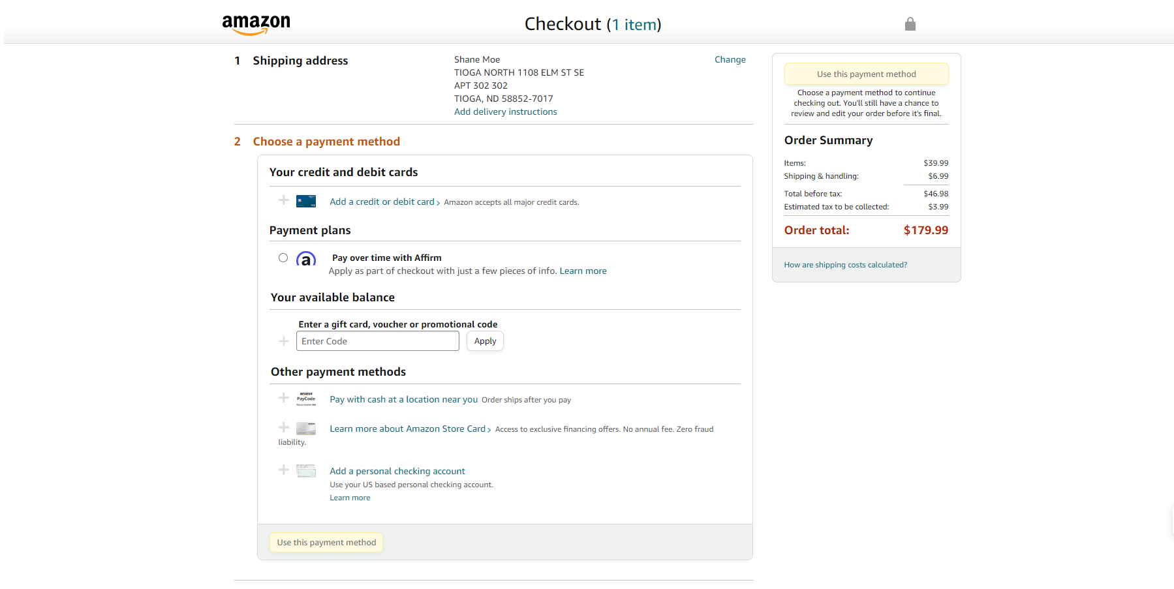
Task: Click the Your available balance heading
Action: click(333, 297)
